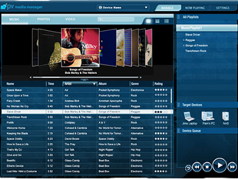Screen dimensions: 238x179
Task: Set the rating for Space Maker
Action: point(161,90)
